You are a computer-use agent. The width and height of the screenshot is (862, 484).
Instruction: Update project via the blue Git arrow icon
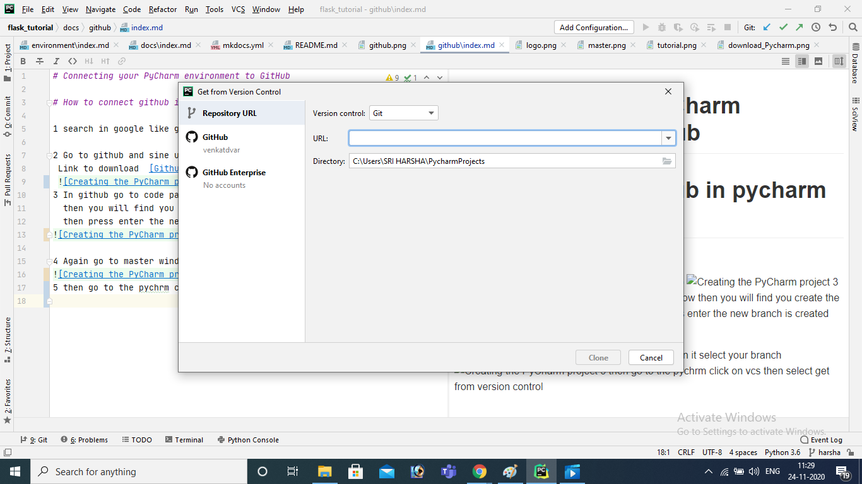(766, 27)
